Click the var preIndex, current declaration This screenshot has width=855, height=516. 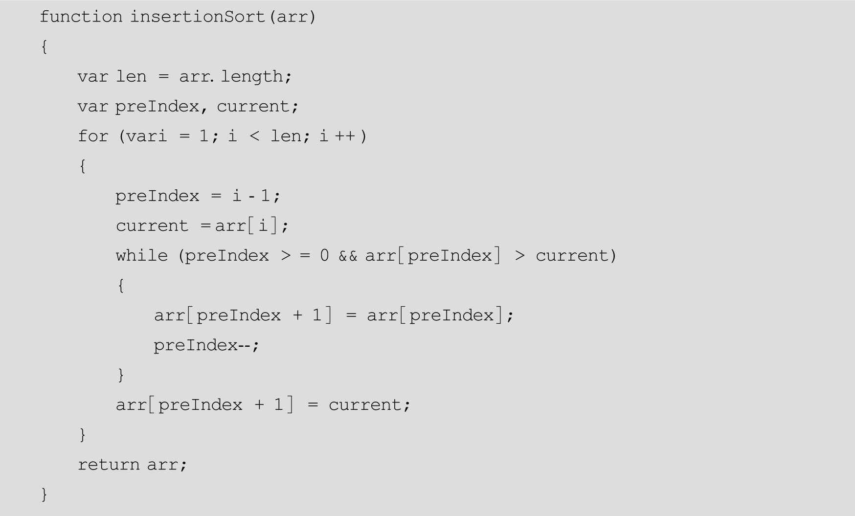[x=187, y=107]
